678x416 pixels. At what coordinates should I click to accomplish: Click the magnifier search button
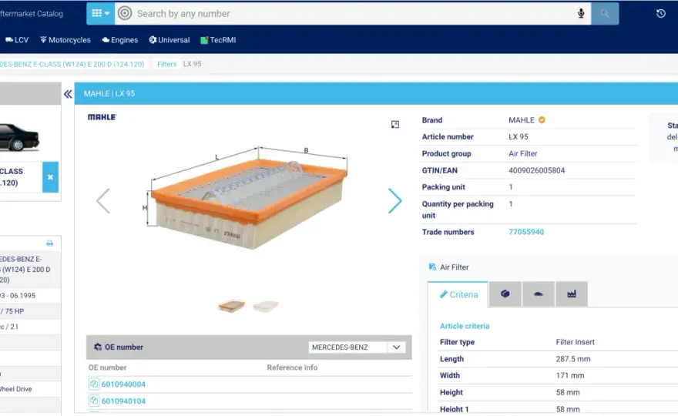[x=605, y=13]
